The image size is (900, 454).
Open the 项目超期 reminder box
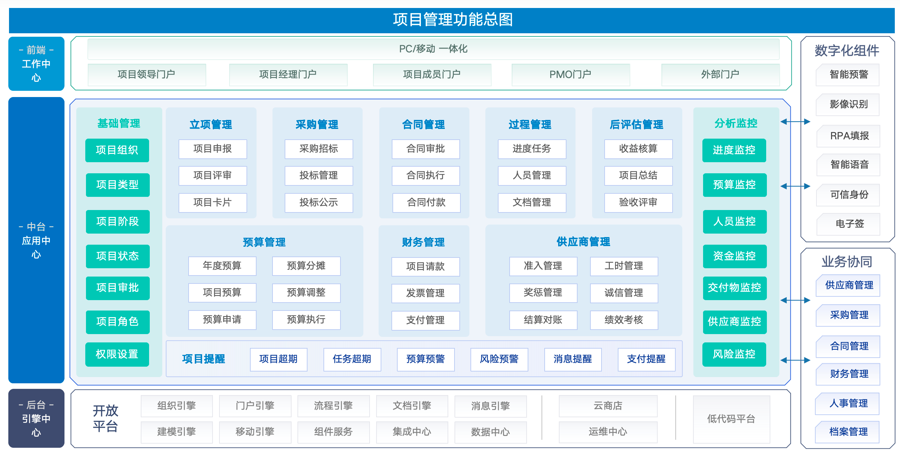click(278, 359)
